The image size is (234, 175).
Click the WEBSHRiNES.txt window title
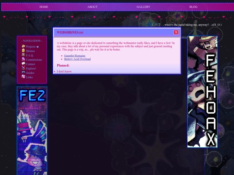[70, 32]
